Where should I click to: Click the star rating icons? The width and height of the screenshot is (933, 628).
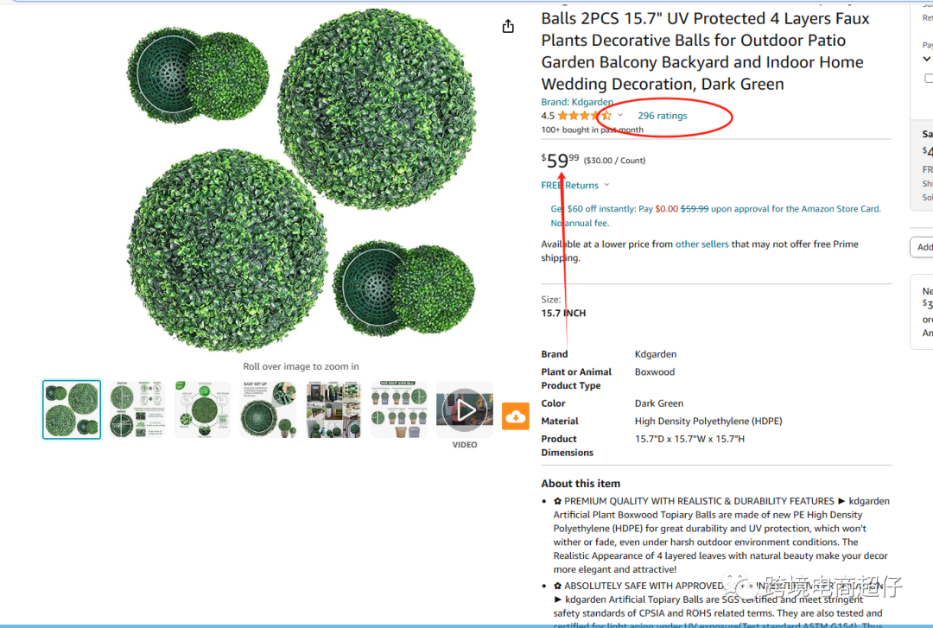pos(584,116)
